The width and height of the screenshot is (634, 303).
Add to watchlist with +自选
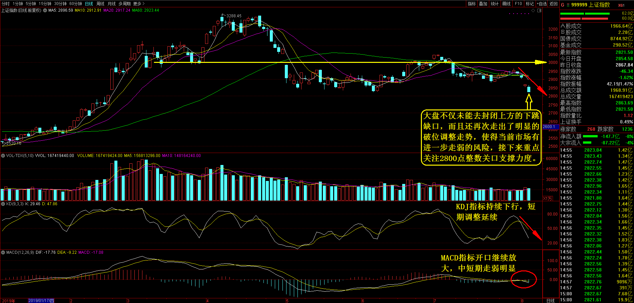542,4
